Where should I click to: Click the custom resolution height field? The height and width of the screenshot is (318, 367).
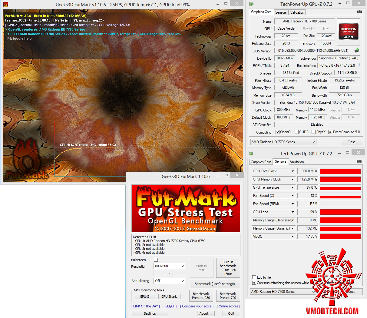(179, 273)
